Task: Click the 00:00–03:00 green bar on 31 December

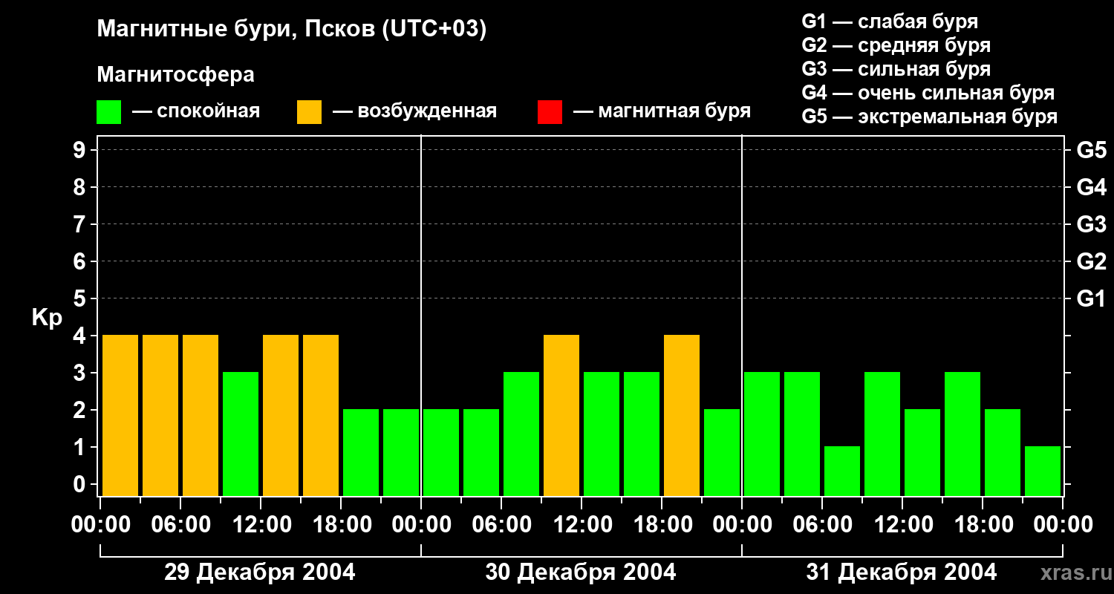Action: (x=762, y=434)
